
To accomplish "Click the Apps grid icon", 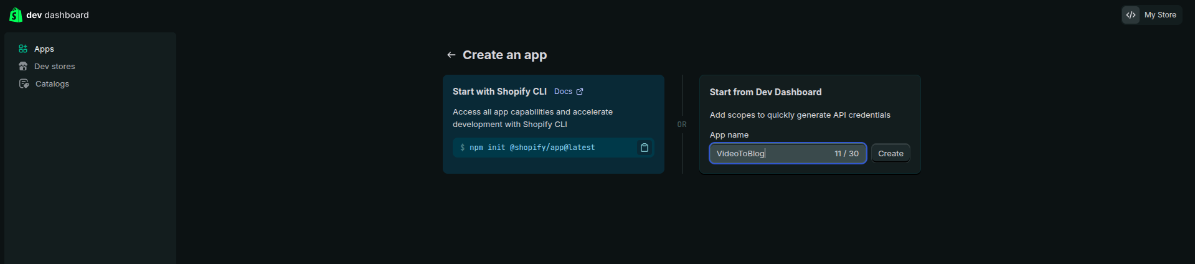I will [23, 49].
